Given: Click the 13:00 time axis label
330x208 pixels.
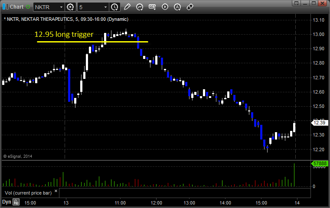Looking at the screenshot, I should pos(189,203).
